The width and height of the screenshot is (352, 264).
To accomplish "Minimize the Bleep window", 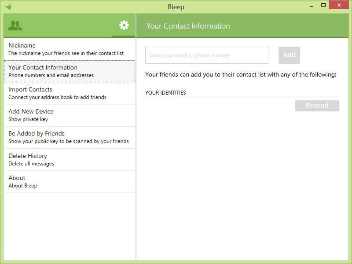I will (x=312, y=6).
